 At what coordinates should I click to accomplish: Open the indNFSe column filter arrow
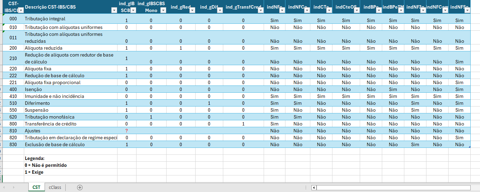467,10
